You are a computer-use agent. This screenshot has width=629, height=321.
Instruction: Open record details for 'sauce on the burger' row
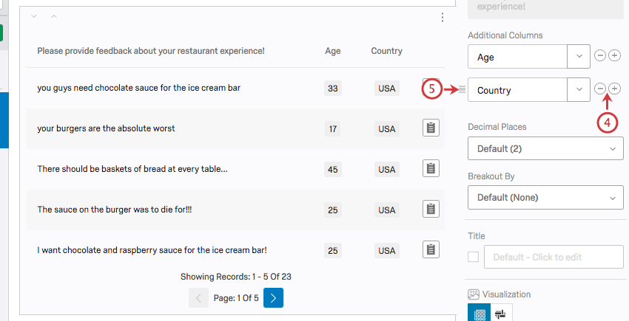[431, 210]
